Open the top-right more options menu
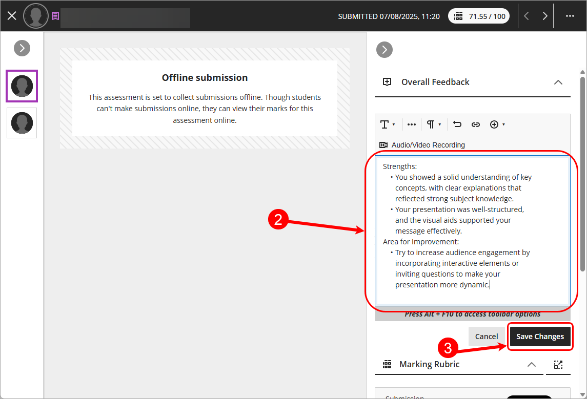The height and width of the screenshot is (399, 587). point(570,16)
